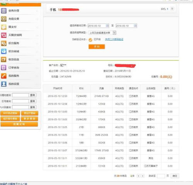Select the 翼支付 wallet icon
The width and height of the screenshot is (193, 185).
3,27
